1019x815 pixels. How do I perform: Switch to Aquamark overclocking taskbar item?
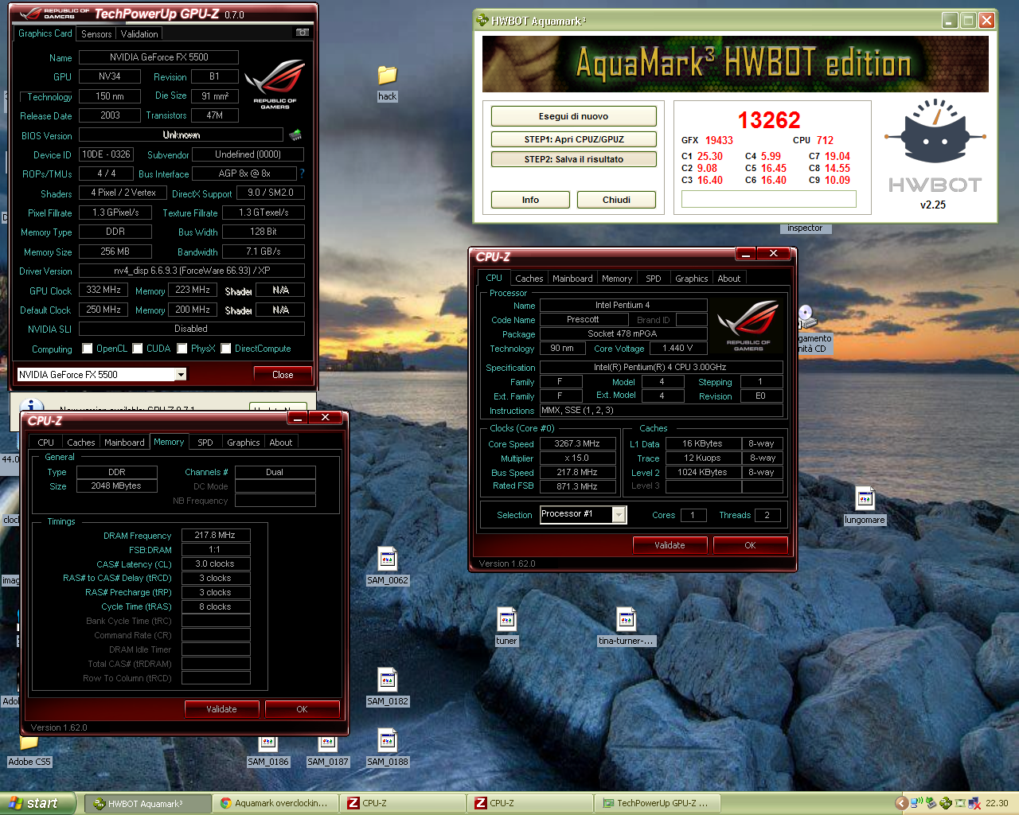[275, 804]
